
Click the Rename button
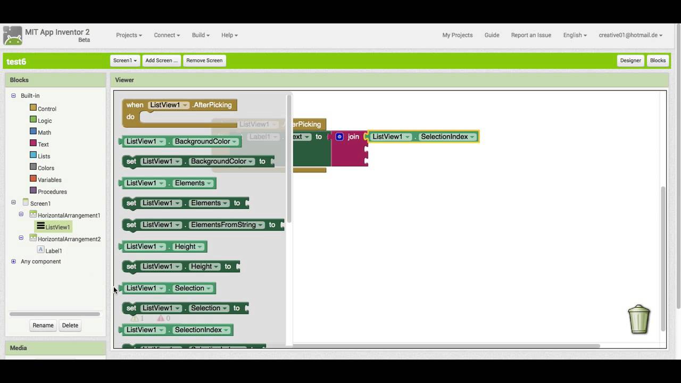(43, 326)
